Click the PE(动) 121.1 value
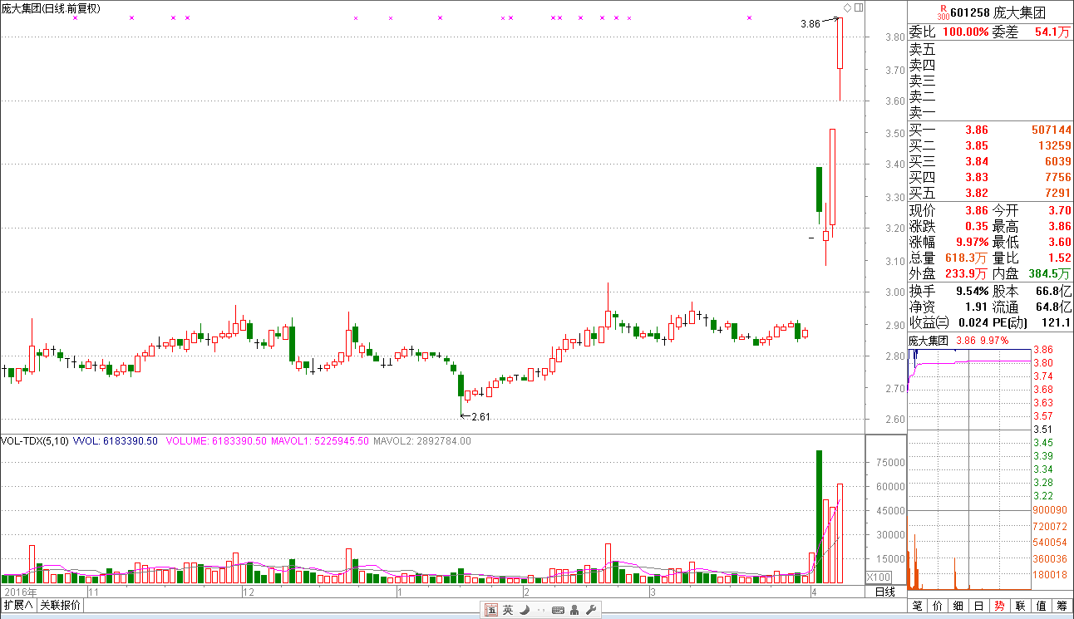Viewport: 1074px width, 619px height. [1057, 322]
